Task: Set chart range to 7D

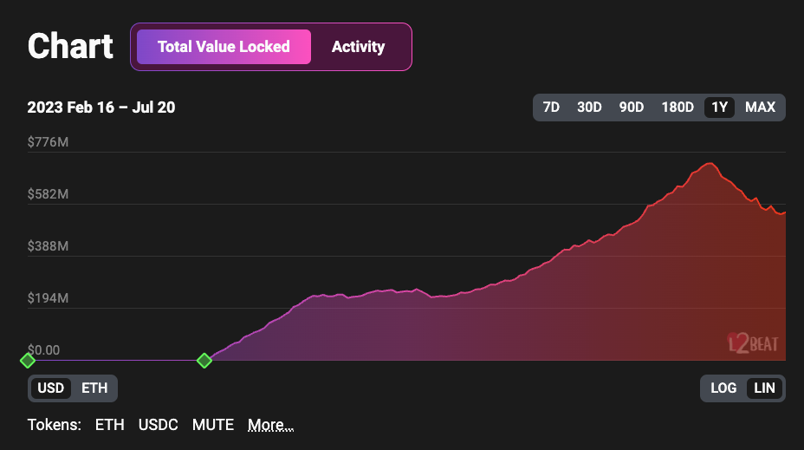Action: [x=551, y=108]
